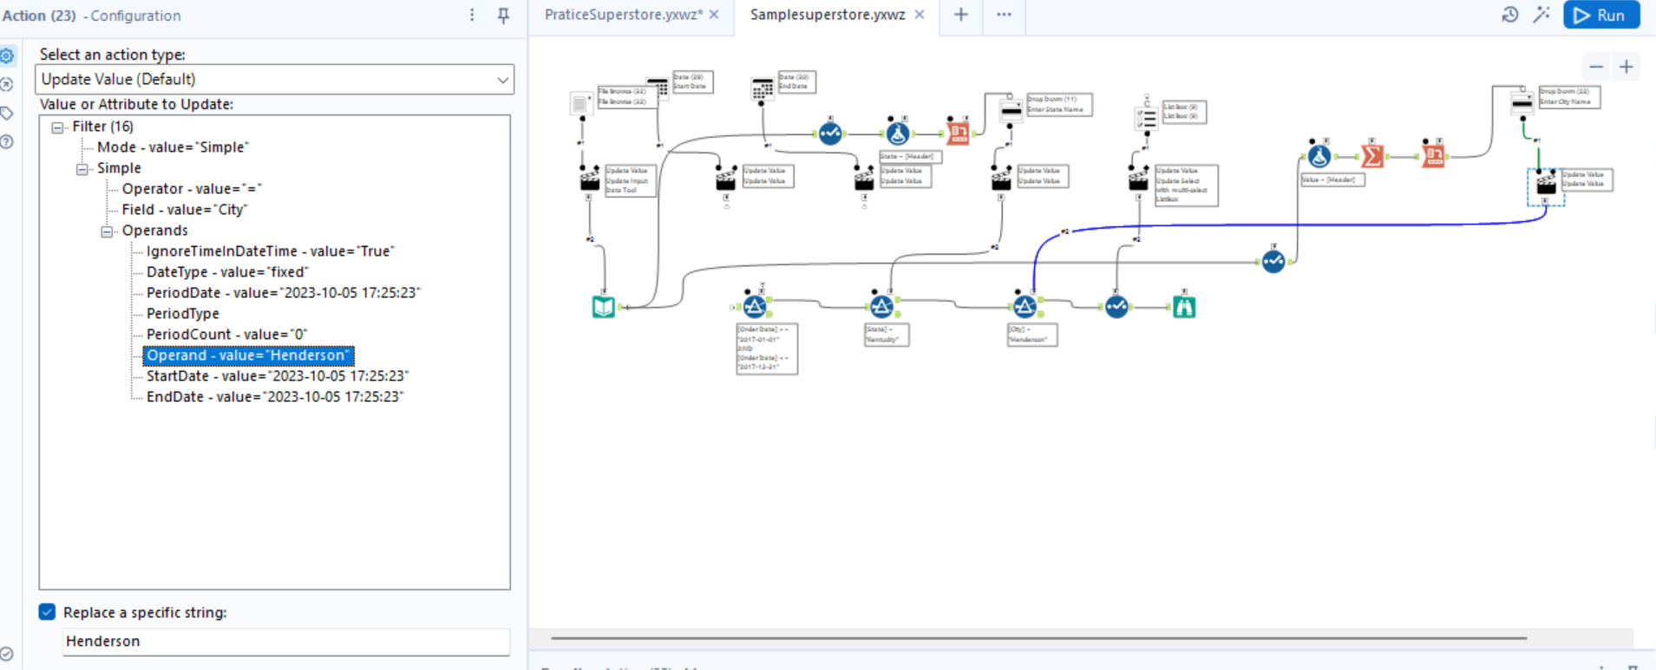
Task: Click the orange Summarize sigma tool
Action: [1372, 156]
